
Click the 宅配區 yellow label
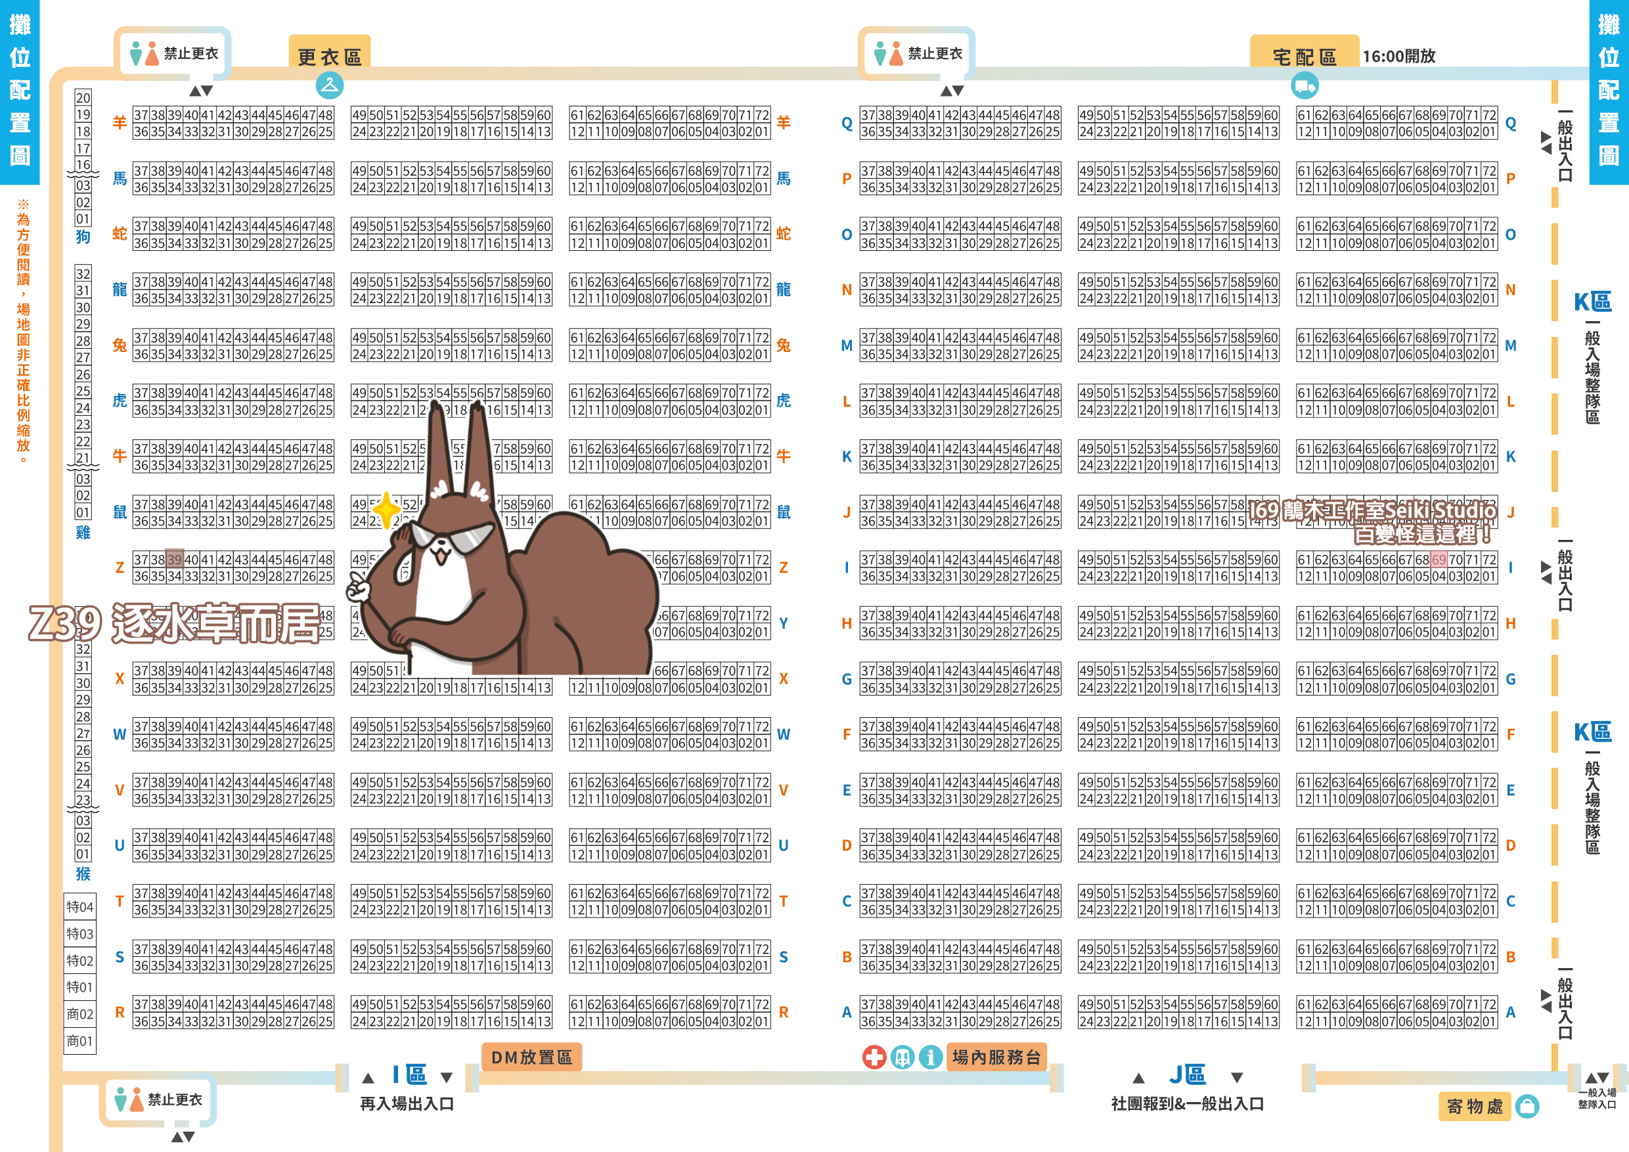(1304, 56)
